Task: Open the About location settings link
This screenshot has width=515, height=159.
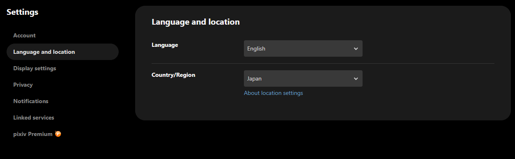Action: (273, 93)
